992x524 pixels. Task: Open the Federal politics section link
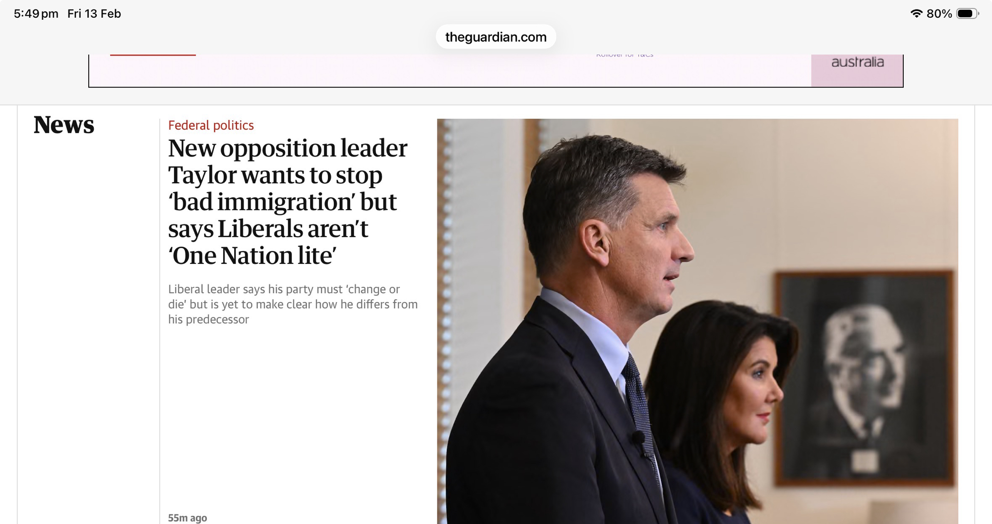pos(211,125)
